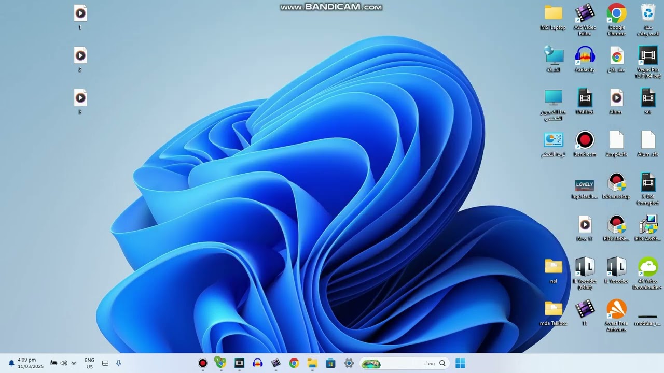Open Control Panel (لوحة التحكم) desktop icon
Viewport: 664px width, 373px height.
click(x=553, y=144)
